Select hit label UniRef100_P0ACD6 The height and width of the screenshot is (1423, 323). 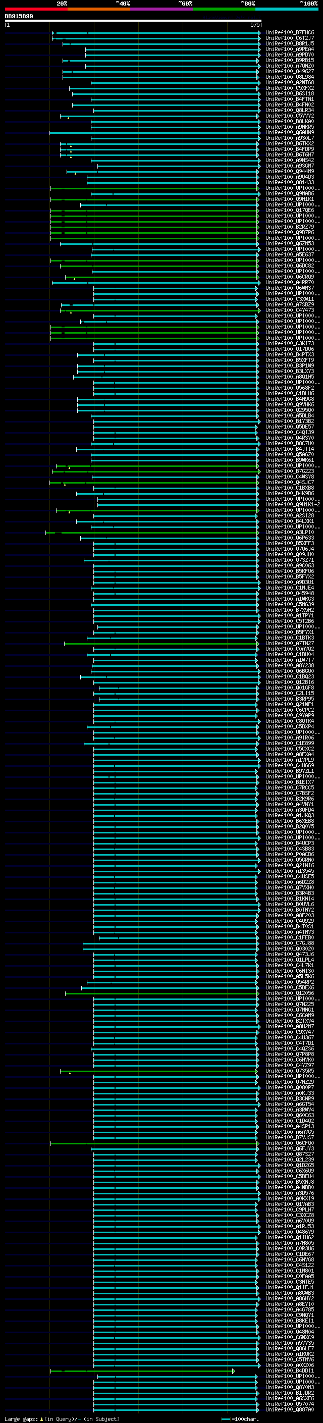(289, 855)
